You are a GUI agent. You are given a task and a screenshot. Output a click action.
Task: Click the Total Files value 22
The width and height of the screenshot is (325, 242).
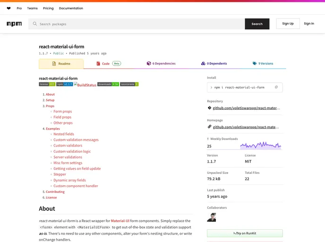click(247, 179)
